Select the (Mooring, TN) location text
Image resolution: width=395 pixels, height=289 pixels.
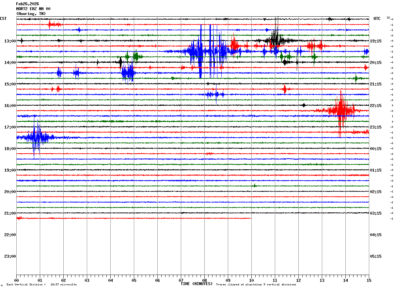[31, 14]
